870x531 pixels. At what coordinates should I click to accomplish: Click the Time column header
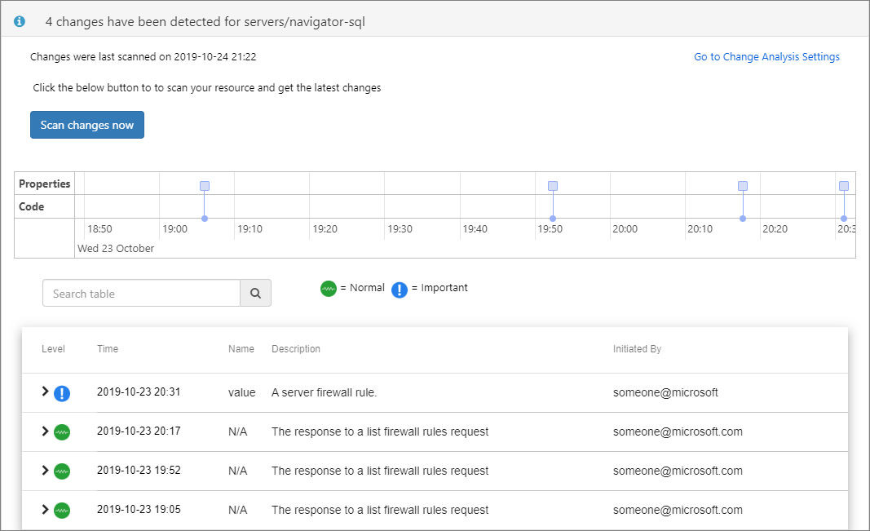pyautogui.click(x=108, y=349)
